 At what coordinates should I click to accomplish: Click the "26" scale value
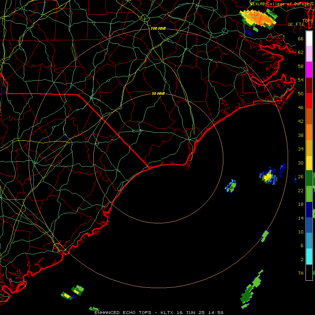tap(301, 177)
